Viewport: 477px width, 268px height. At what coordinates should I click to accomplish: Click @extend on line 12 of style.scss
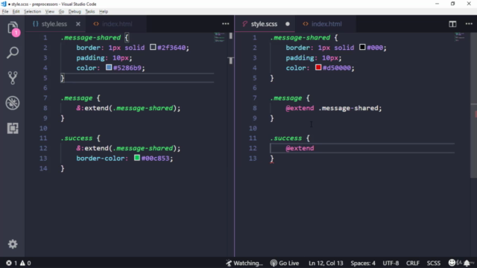coord(300,148)
